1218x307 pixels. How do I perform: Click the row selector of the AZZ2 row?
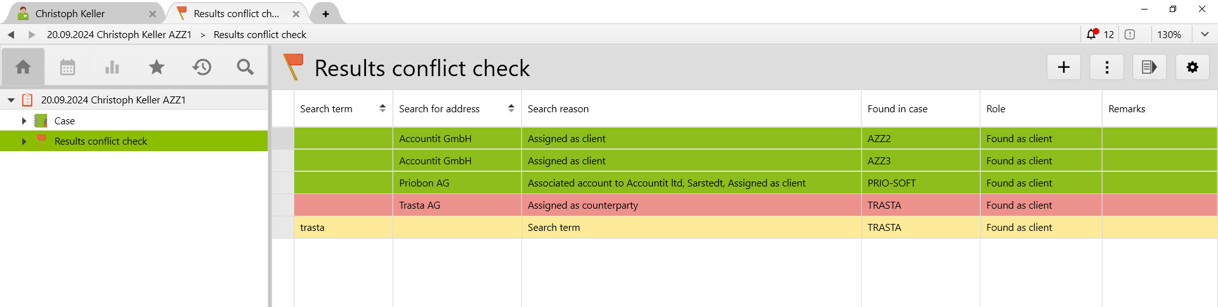[x=283, y=138]
